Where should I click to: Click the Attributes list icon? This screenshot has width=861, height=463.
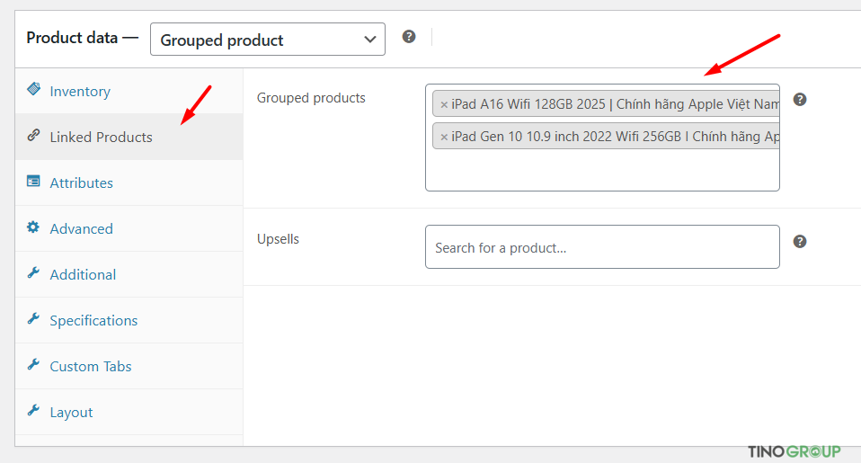[33, 181]
